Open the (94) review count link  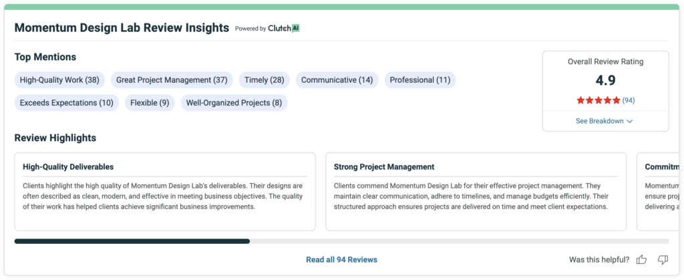(629, 100)
